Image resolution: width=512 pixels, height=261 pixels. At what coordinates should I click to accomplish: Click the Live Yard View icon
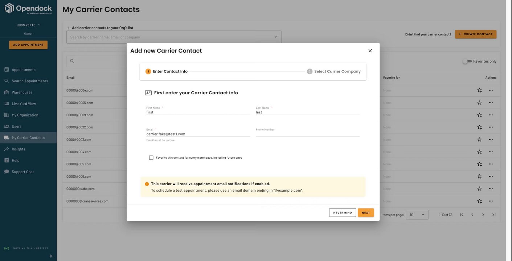[x=7, y=104]
